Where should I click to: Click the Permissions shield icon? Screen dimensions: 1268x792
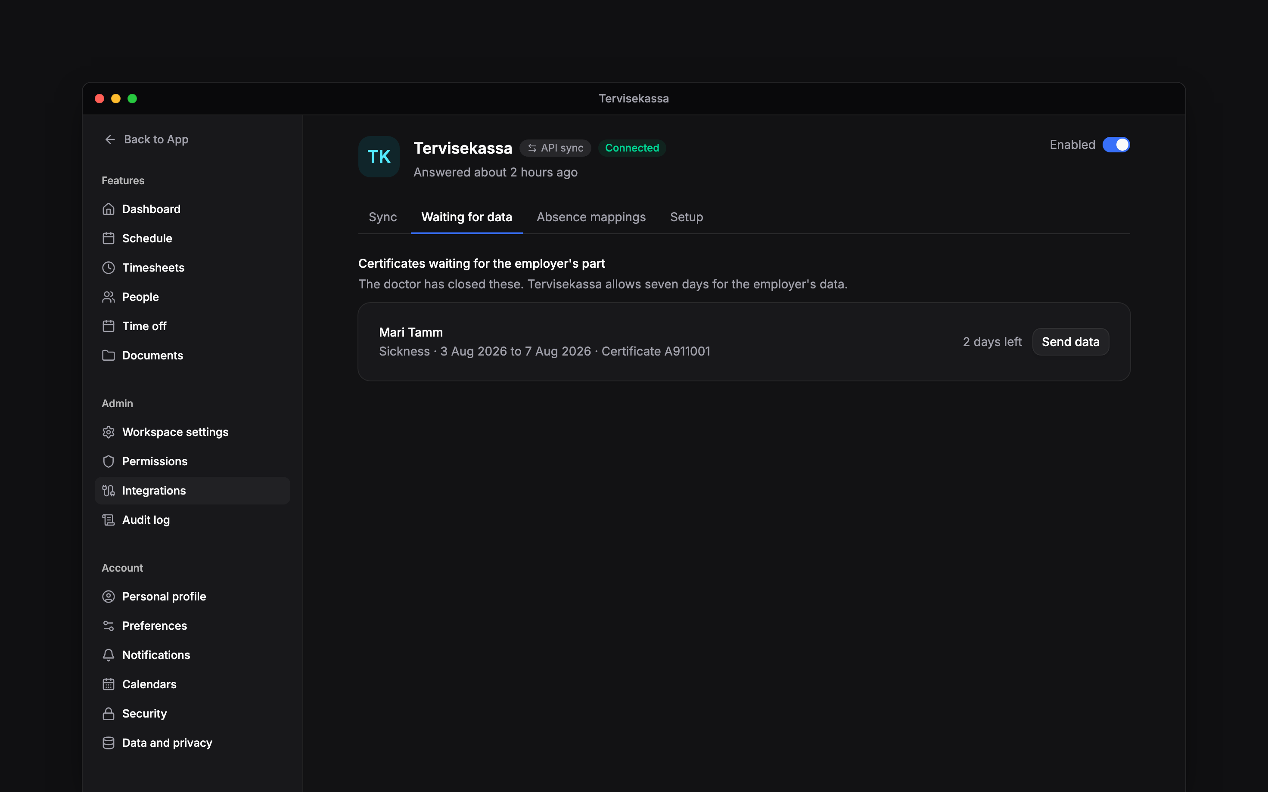pos(109,461)
